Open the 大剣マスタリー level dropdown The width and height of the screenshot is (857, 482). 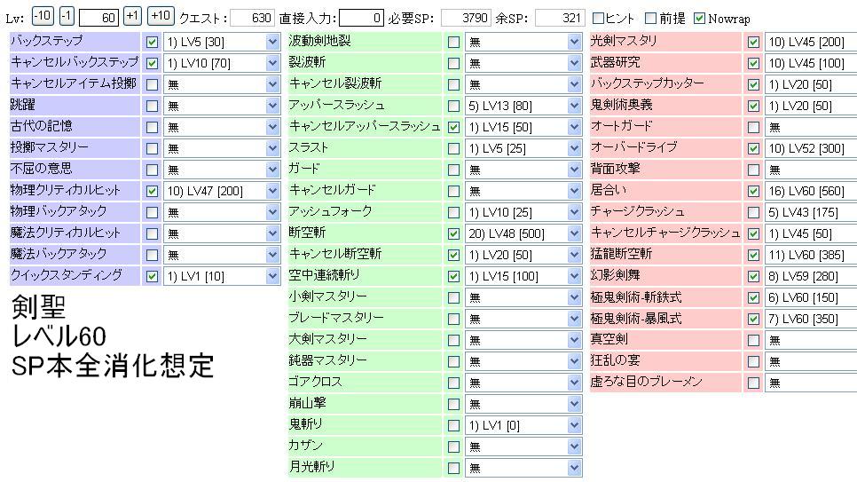tap(523, 341)
